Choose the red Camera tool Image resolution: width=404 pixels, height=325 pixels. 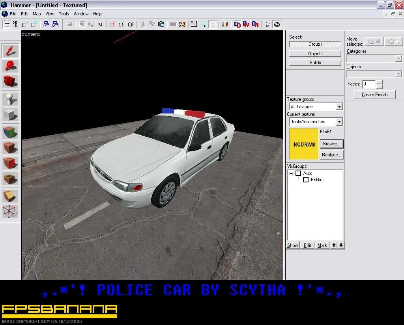(x=10, y=81)
